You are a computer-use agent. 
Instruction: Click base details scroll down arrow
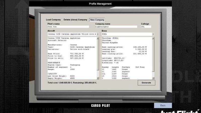pyautogui.click(x=153, y=78)
